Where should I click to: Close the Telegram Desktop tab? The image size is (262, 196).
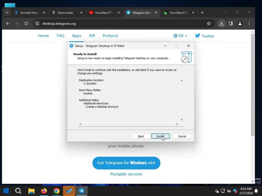[156, 13]
